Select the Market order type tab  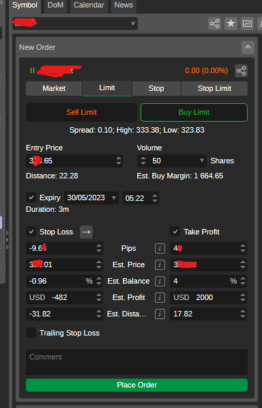coord(54,88)
